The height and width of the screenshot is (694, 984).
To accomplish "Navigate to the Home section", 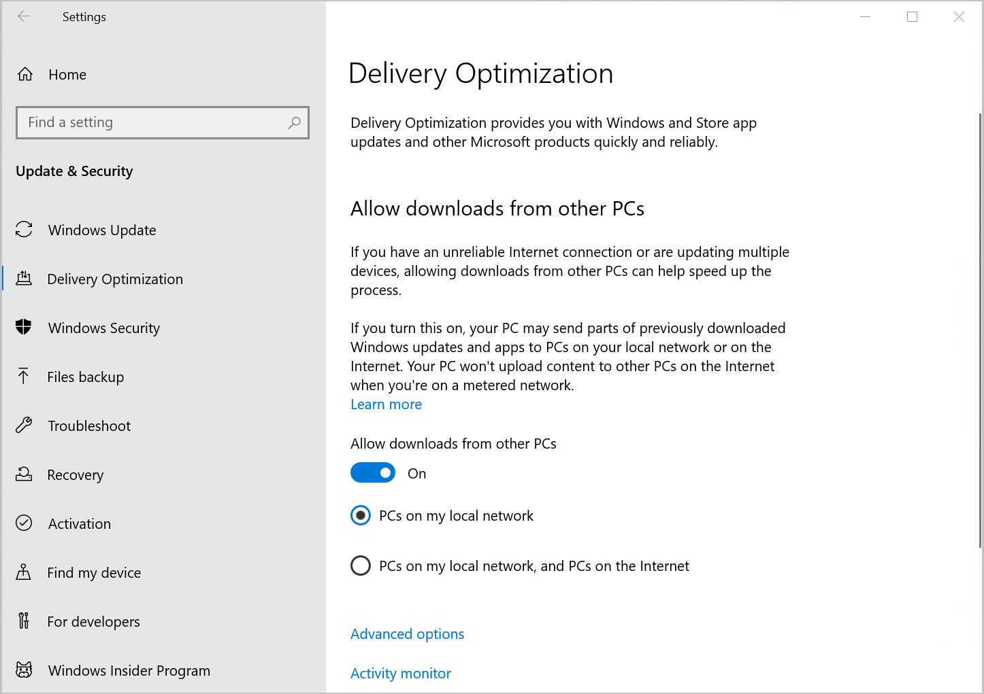I will tap(67, 74).
